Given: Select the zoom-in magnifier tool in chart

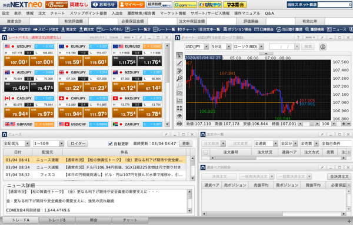Looking at the screenshot, I should point(179,78).
